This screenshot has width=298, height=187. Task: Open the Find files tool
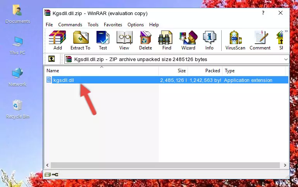167,40
